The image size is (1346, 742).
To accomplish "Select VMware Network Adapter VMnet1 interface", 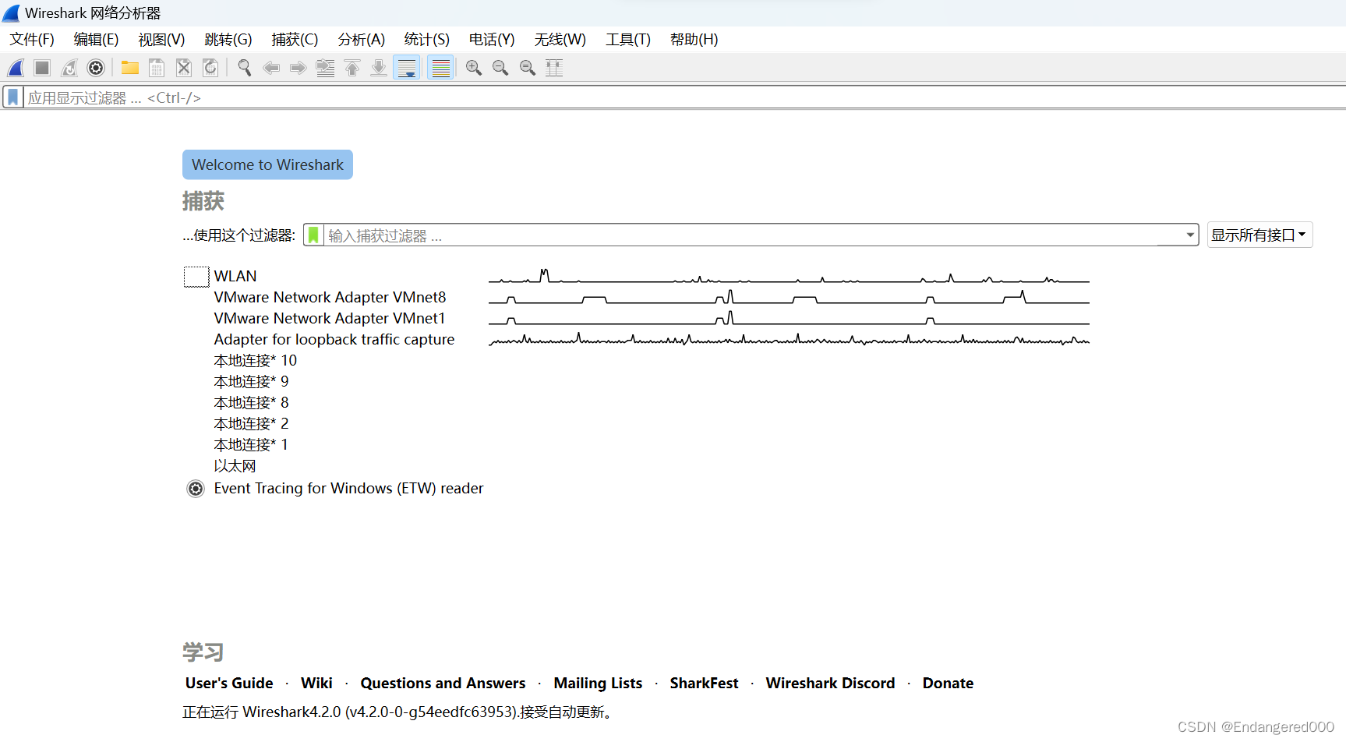I will (330, 319).
